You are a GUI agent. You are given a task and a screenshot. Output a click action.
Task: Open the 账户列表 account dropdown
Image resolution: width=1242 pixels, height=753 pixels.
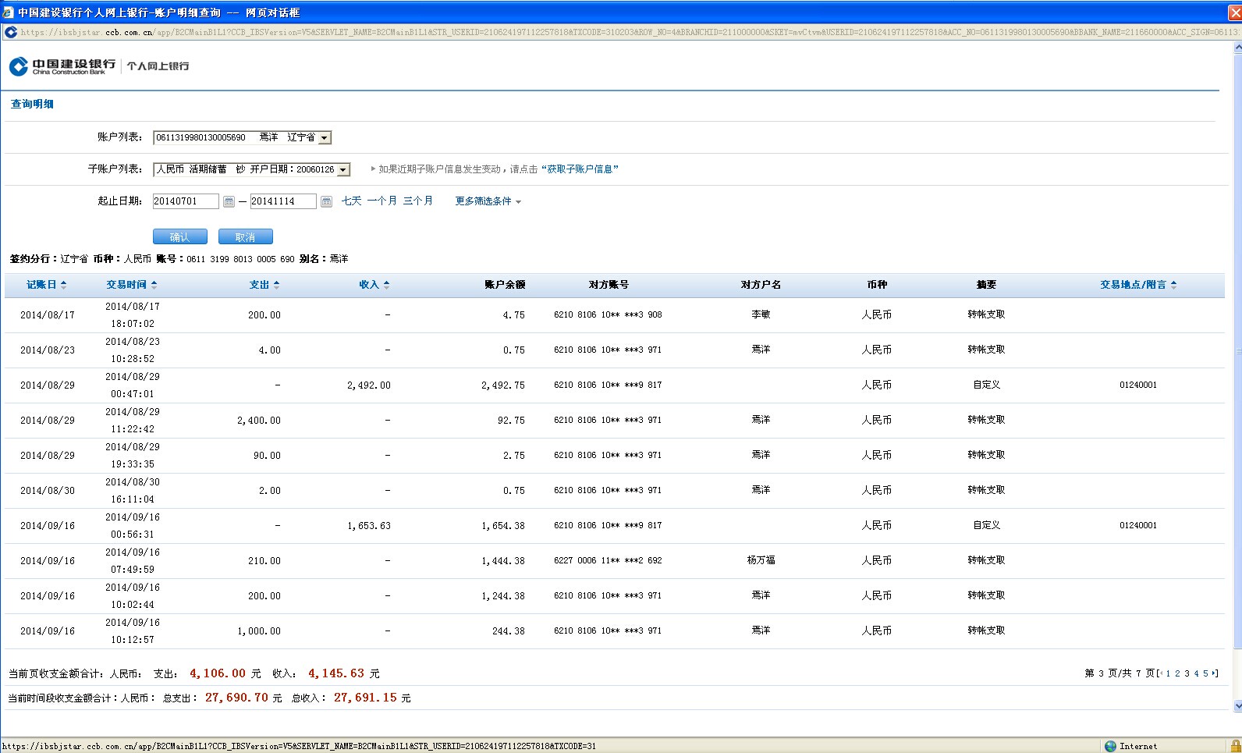(325, 138)
